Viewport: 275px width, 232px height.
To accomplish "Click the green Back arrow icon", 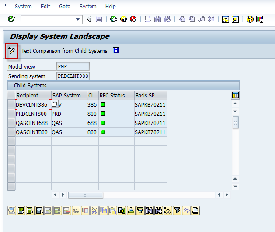I will [114, 19].
